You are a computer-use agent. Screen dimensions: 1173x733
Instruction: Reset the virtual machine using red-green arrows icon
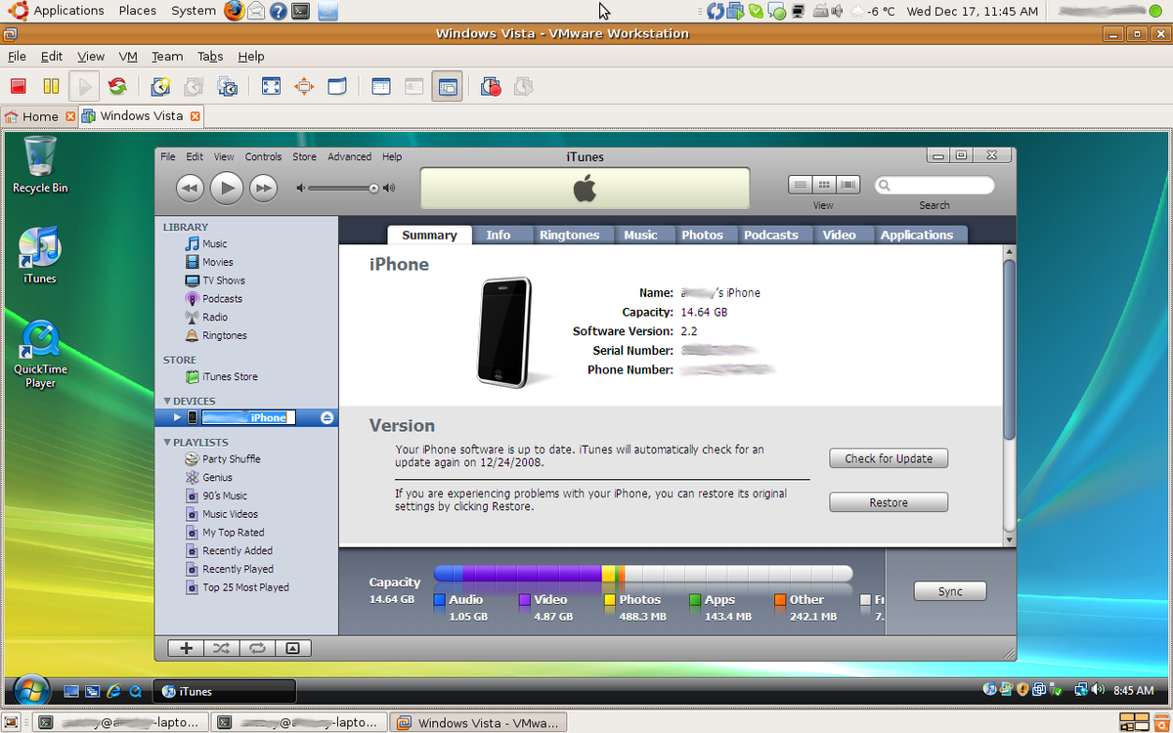click(117, 87)
